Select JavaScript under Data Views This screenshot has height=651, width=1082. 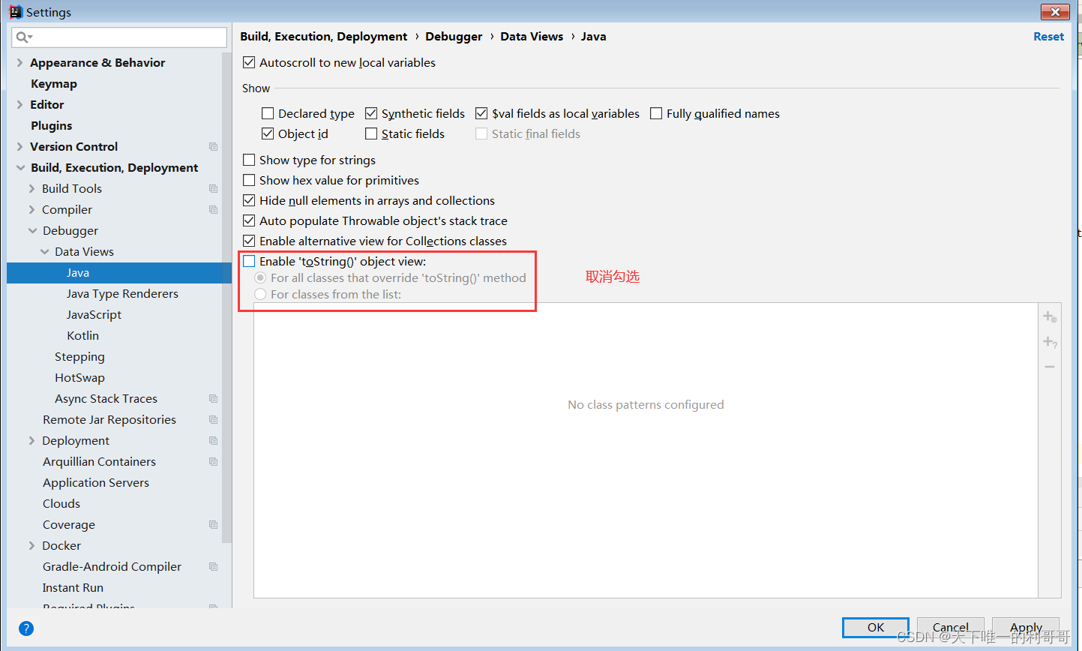tap(94, 314)
